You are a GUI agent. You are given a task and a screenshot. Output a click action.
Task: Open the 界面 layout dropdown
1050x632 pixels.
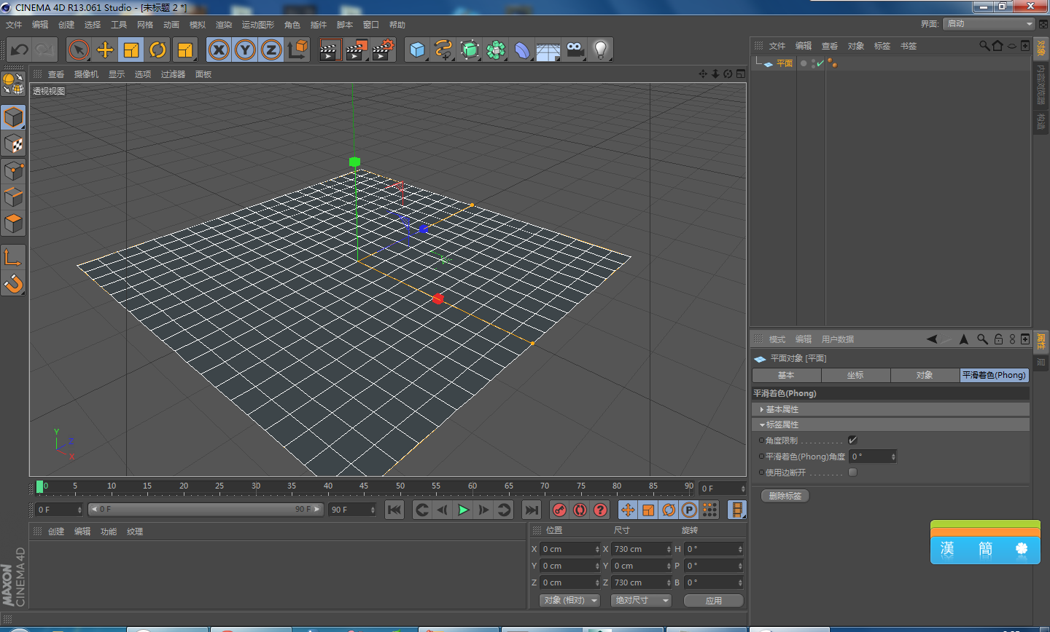989,24
